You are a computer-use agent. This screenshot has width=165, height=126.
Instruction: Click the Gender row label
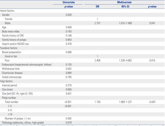[x=6, y=15]
